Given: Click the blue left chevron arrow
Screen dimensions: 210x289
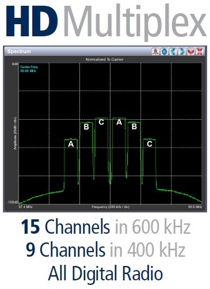Looking at the screenshot, I should [x=173, y=51].
